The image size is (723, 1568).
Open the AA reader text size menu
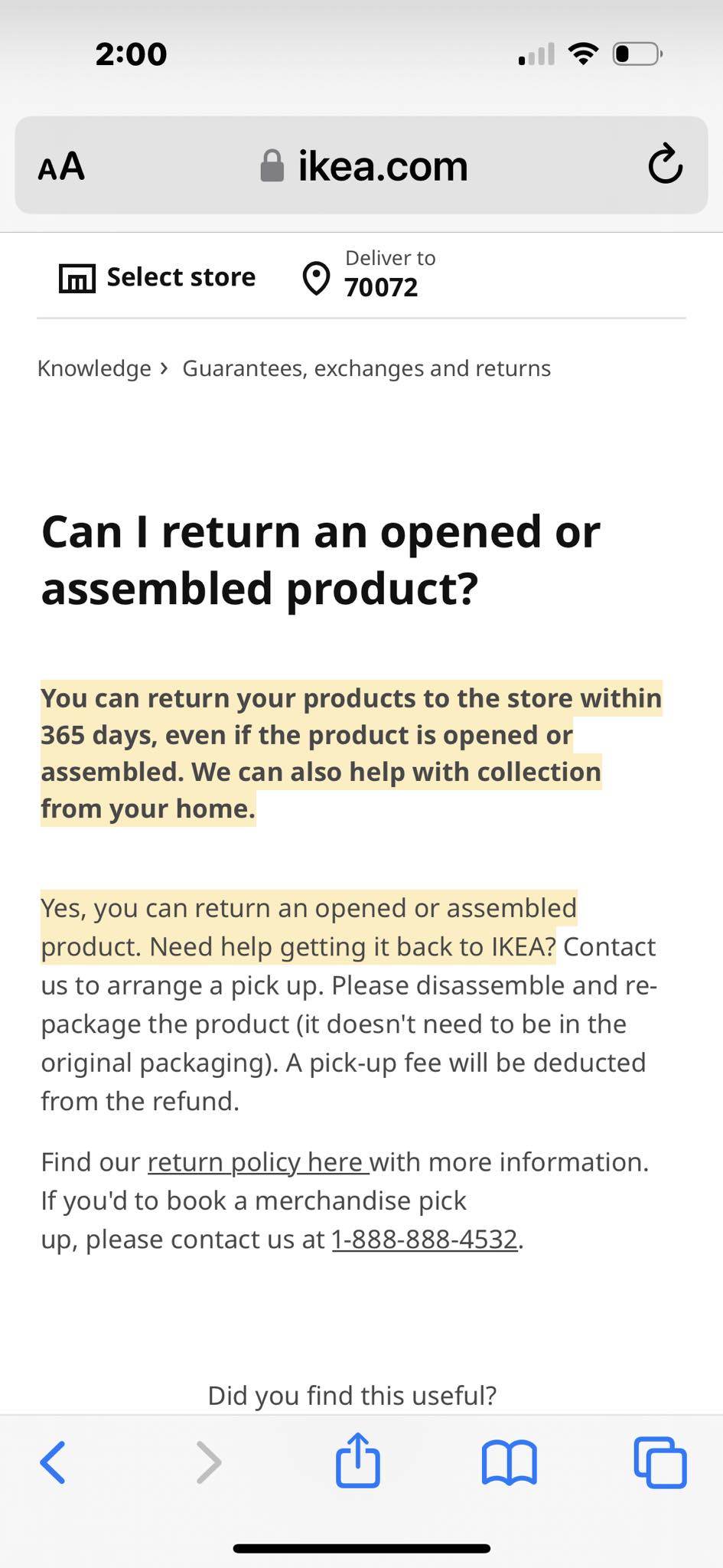[x=61, y=165]
